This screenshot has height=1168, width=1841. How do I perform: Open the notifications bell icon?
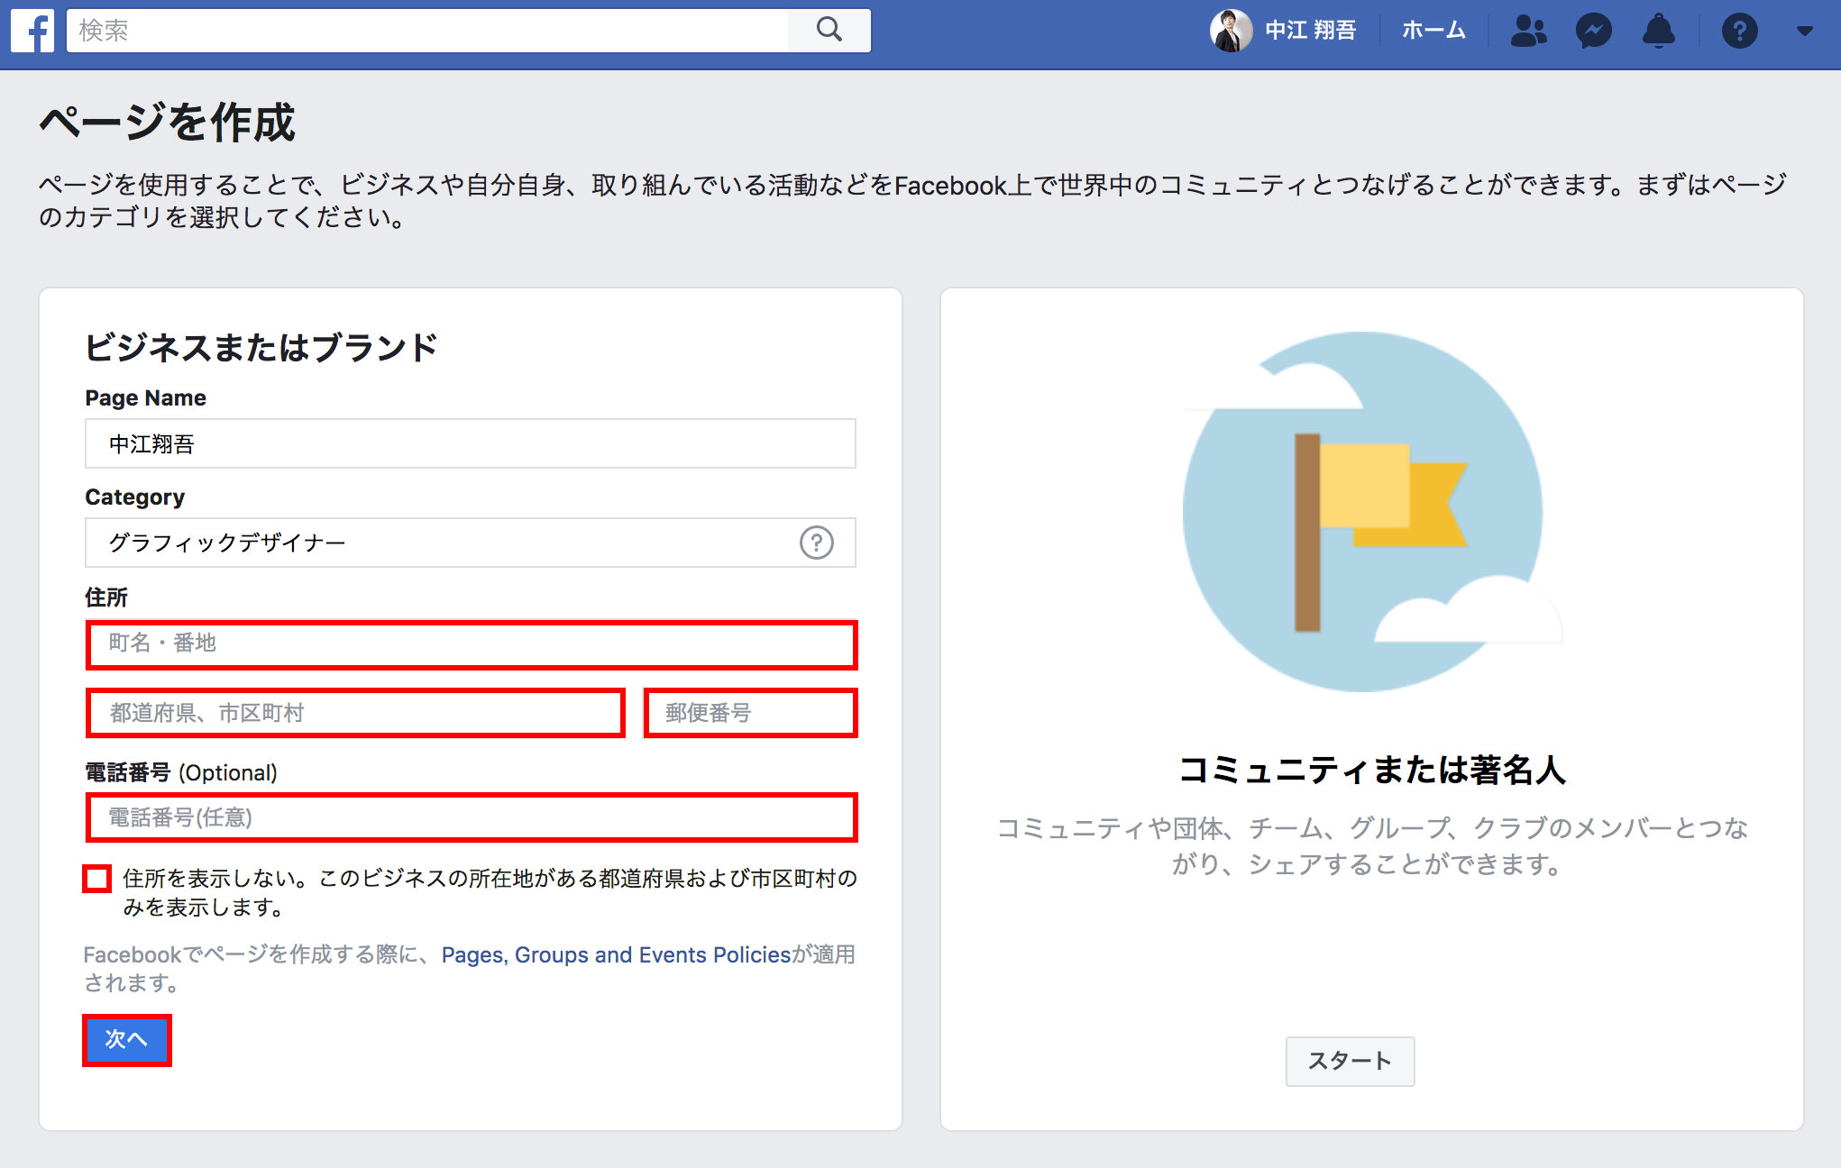(x=1658, y=31)
